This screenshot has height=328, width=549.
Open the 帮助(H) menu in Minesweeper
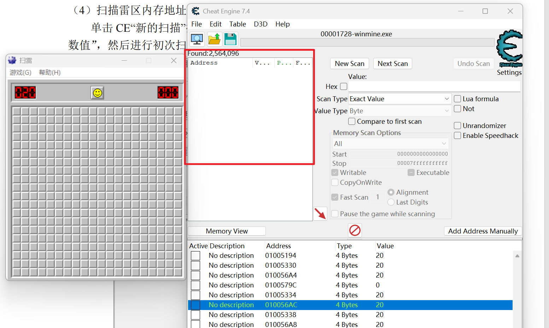click(x=50, y=72)
